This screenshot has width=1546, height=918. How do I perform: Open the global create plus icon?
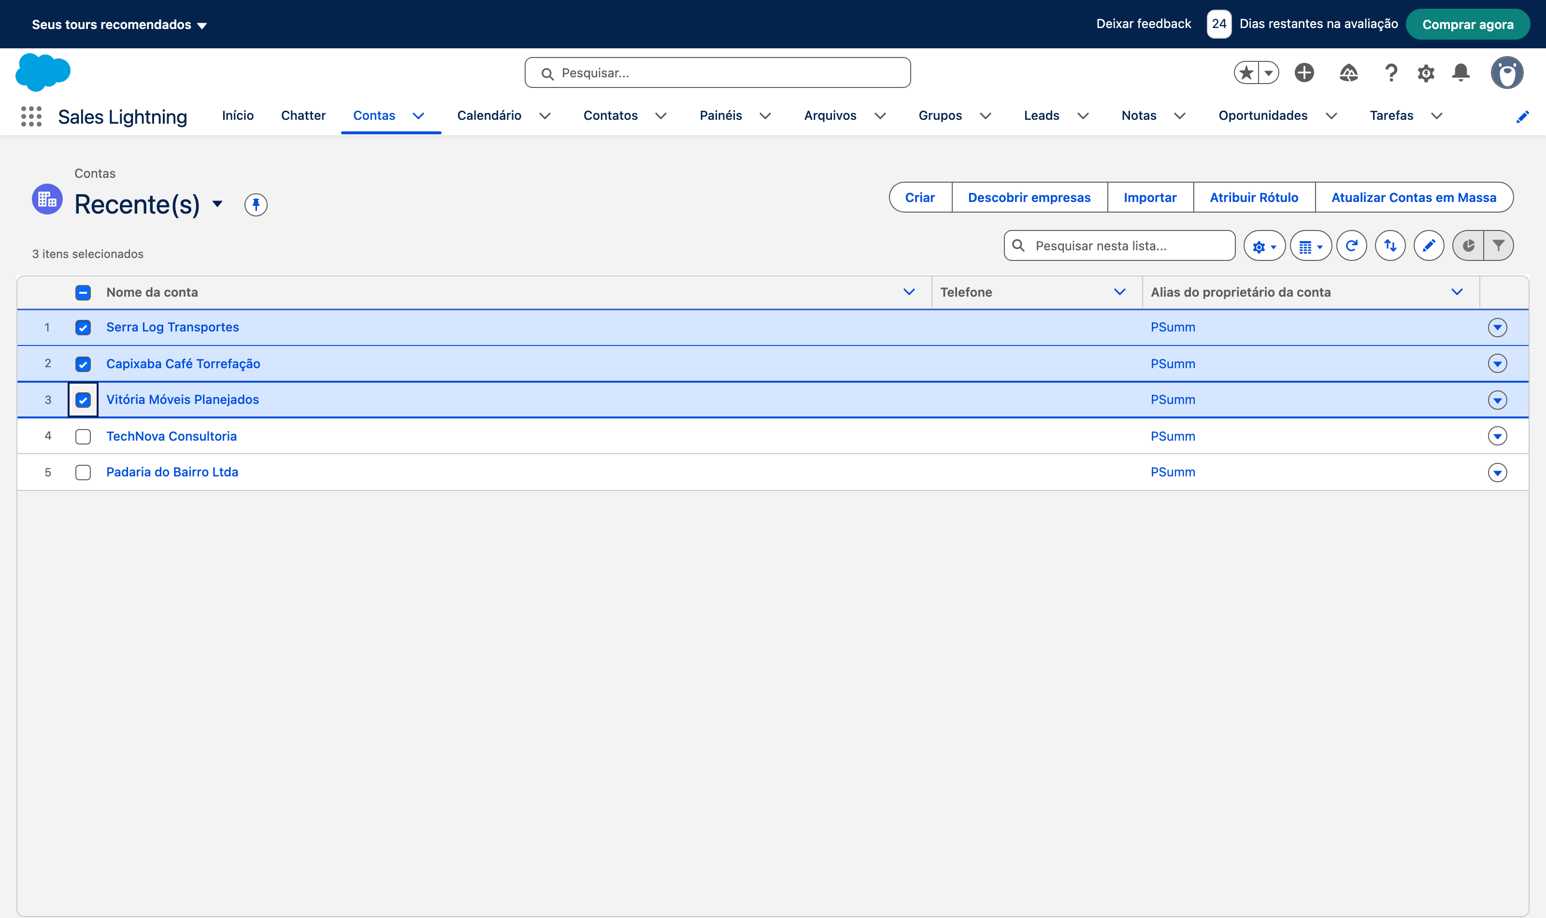coord(1304,73)
